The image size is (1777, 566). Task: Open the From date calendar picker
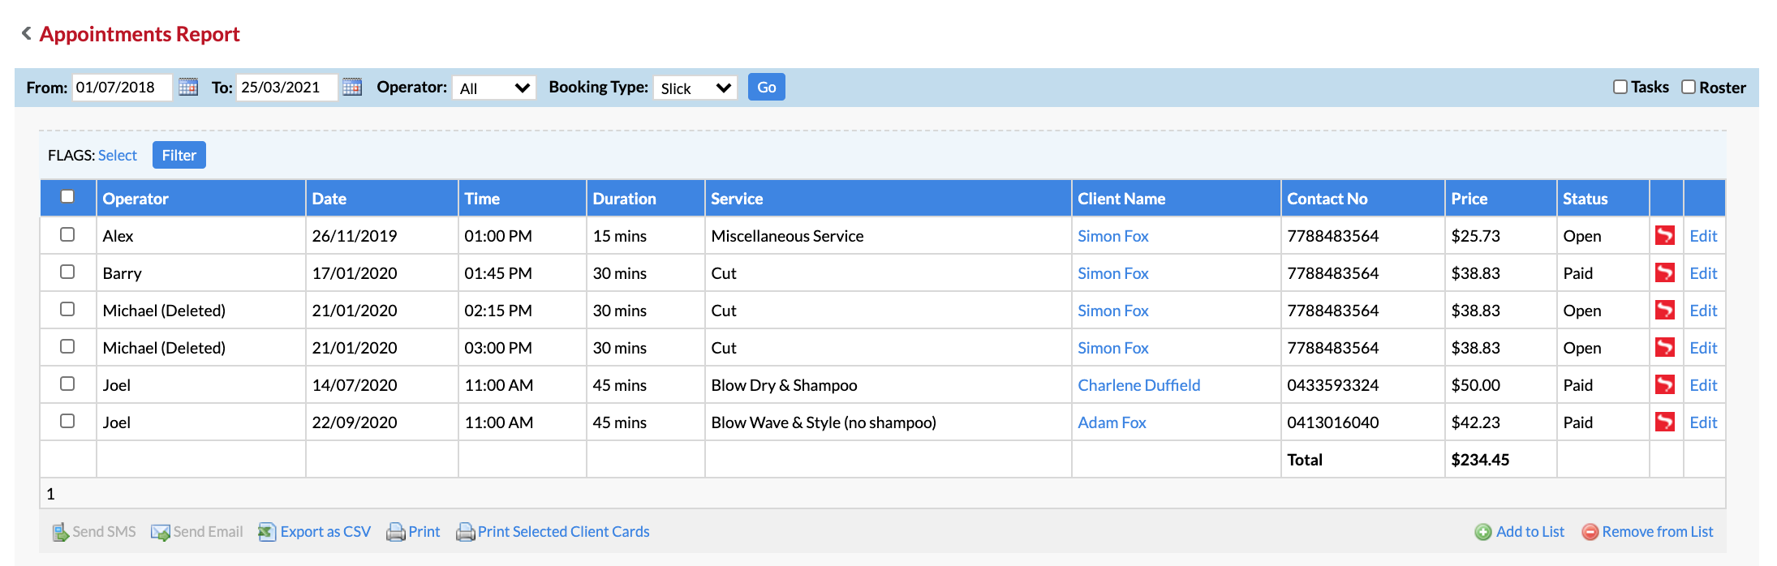pyautogui.click(x=188, y=87)
